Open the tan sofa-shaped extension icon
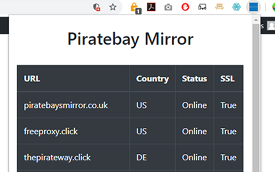 [219, 7]
